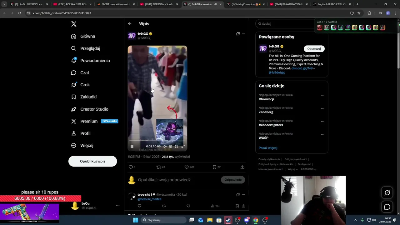This screenshot has height=225, width=400.
Task: Reply to waszmotta comment
Action: click(x=139, y=206)
